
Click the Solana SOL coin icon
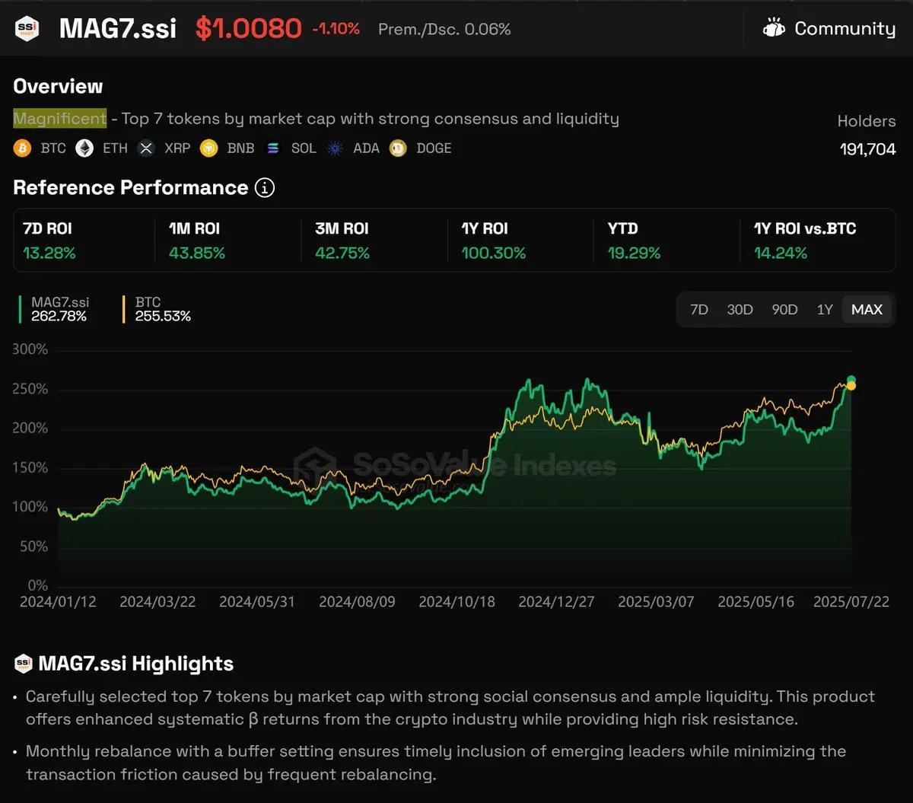click(x=273, y=148)
